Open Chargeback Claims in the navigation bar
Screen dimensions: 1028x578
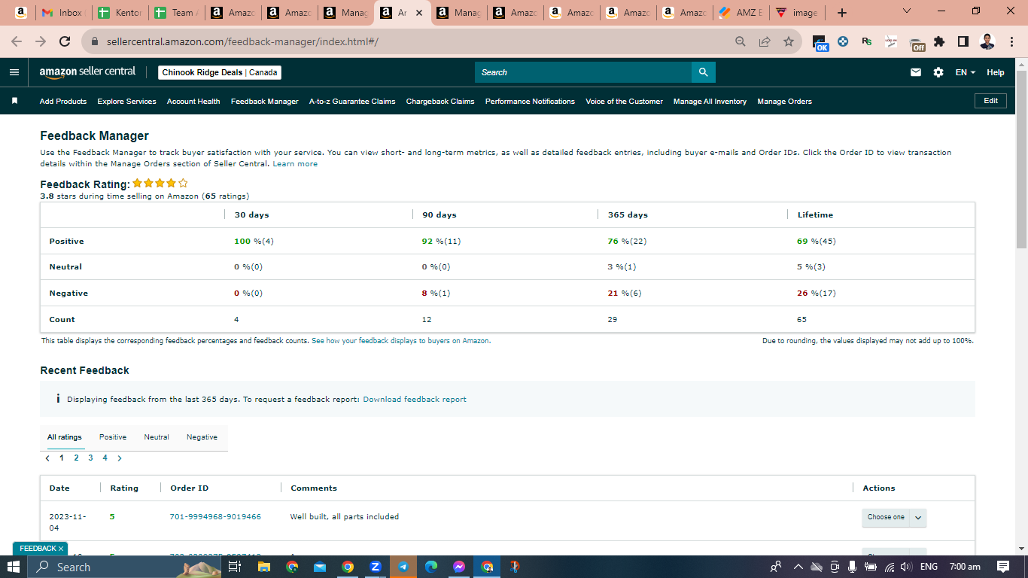pos(440,101)
